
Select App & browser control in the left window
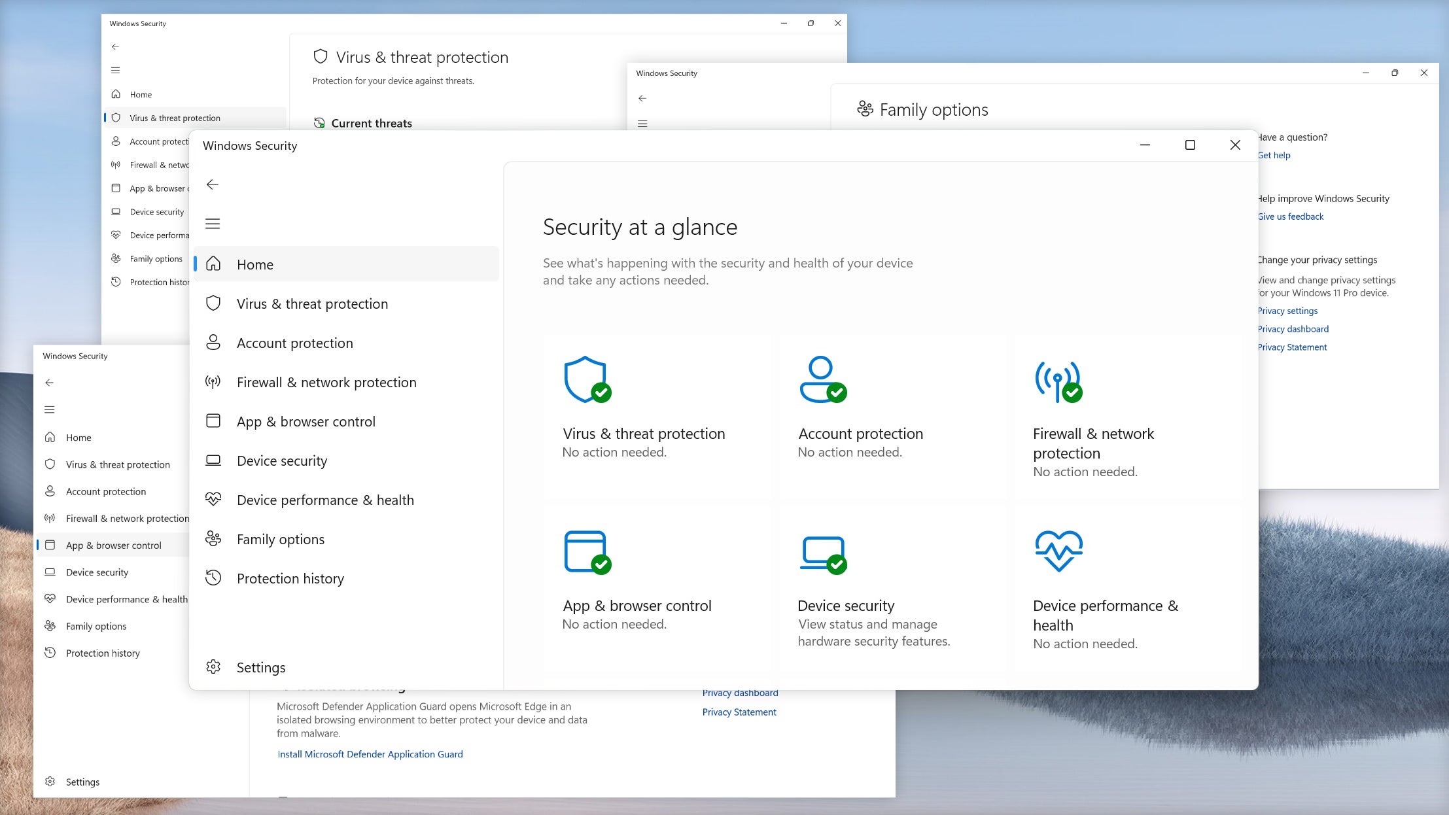(113, 545)
